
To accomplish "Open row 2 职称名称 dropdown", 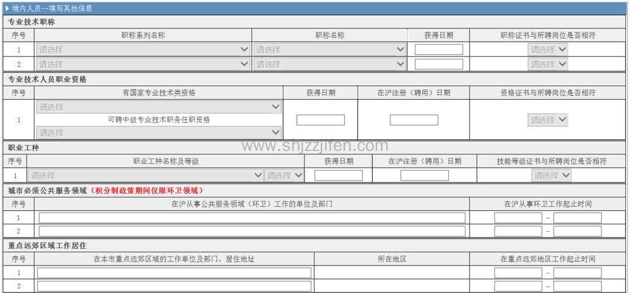I will click(330, 64).
